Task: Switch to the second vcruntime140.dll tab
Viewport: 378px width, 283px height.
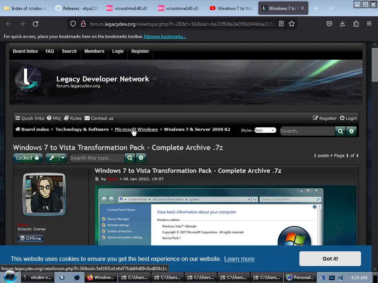Action: click(x=179, y=8)
